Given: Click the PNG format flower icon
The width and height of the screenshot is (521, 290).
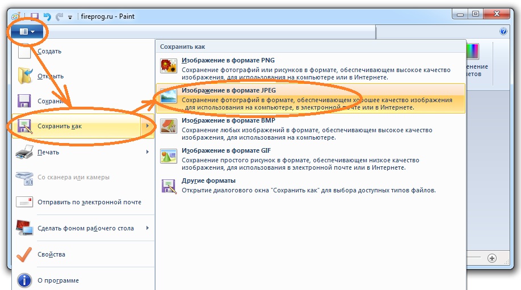Looking at the screenshot, I should (x=169, y=66).
